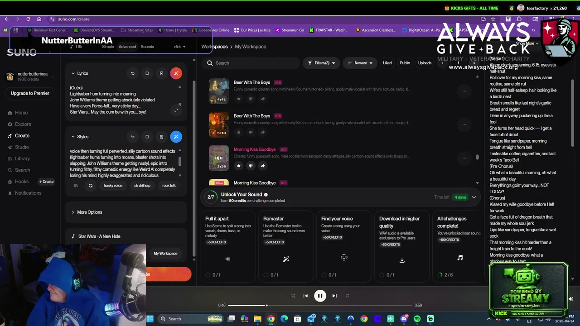
Task: Open the info icon next to Unlock Your Sound
Action: [266, 195]
